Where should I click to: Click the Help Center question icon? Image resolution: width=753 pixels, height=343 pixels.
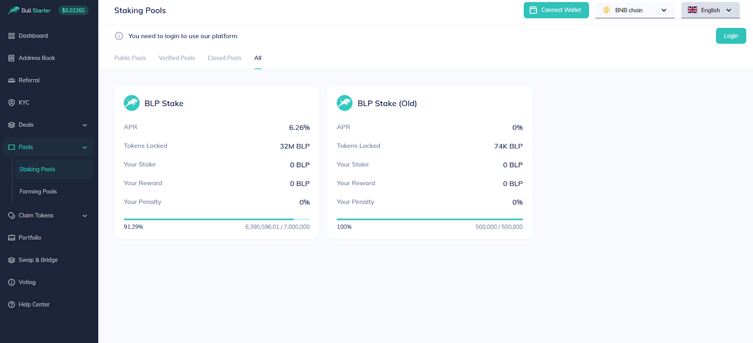pyautogui.click(x=12, y=304)
